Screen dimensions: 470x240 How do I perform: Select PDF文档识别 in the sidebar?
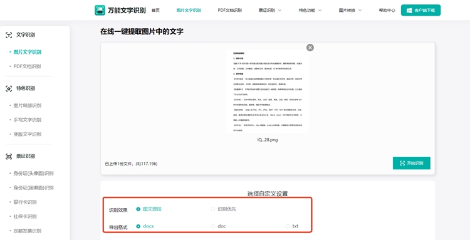pos(27,66)
